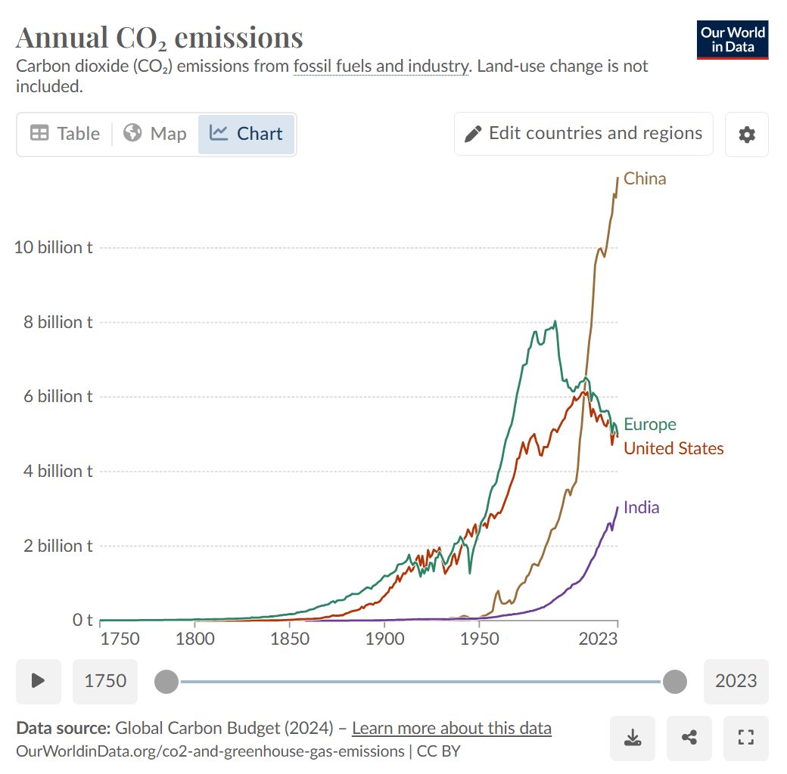The height and width of the screenshot is (774, 787).
Task: Switch to the Map tab
Action: [155, 134]
